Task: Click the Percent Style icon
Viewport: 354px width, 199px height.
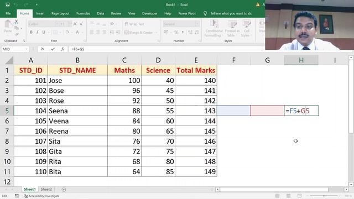Action: (x=176, y=32)
